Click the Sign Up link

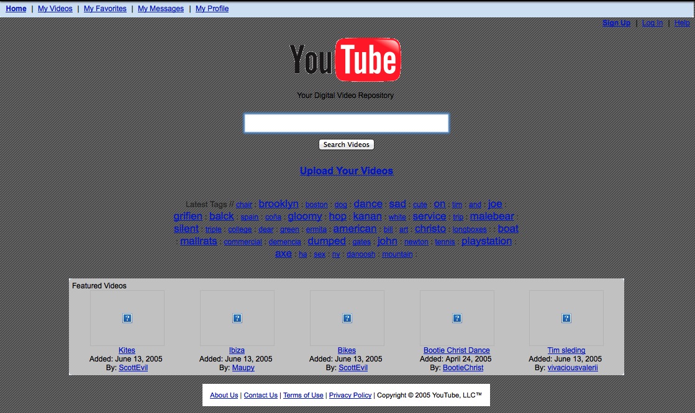[x=616, y=23]
